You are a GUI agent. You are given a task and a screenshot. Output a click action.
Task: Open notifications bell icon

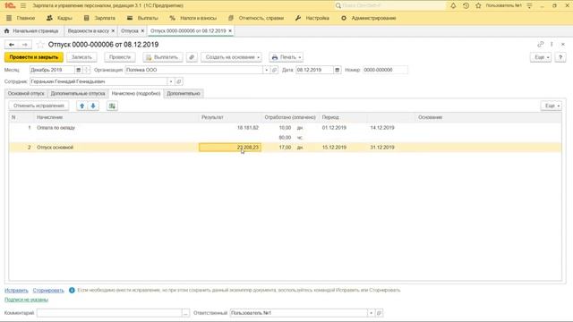click(453, 5)
